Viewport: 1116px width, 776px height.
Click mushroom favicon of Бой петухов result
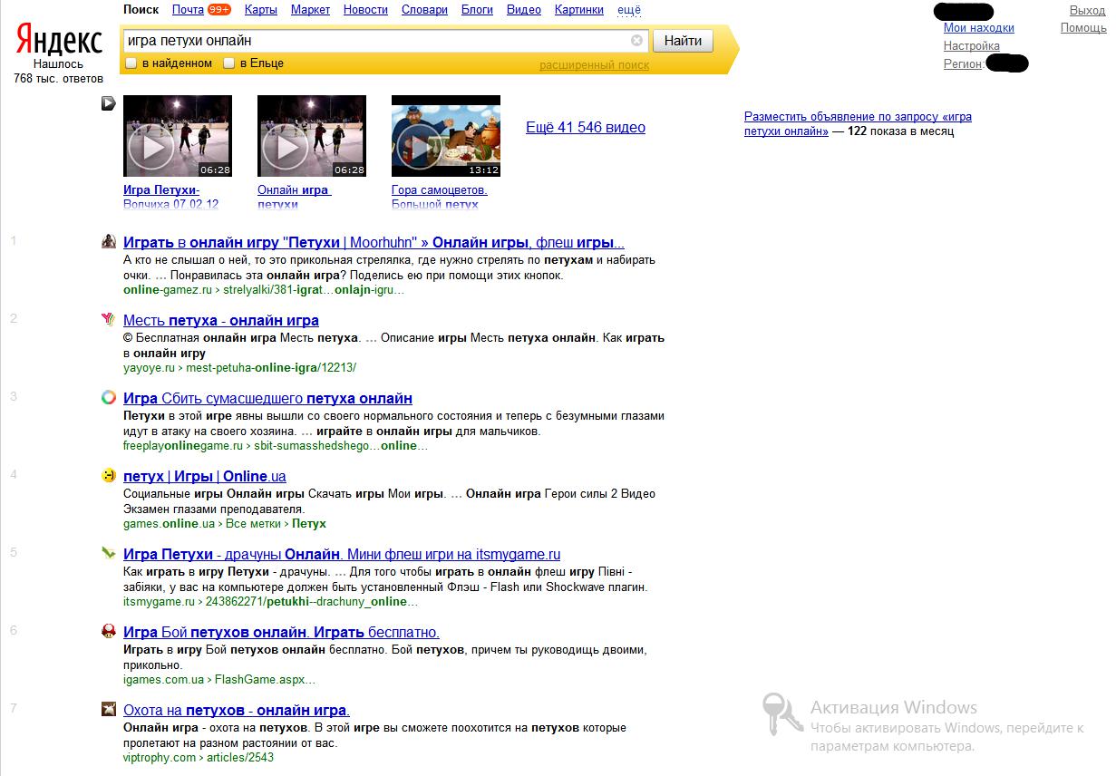109,631
